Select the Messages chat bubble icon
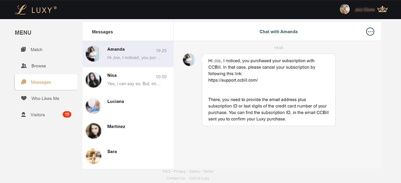 (x=24, y=82)
